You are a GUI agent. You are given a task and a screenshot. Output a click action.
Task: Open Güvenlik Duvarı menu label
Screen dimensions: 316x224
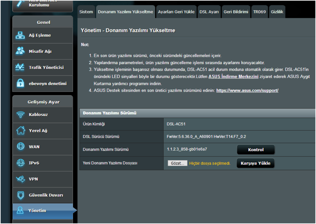pyautogui.click(x=46, y=195)
